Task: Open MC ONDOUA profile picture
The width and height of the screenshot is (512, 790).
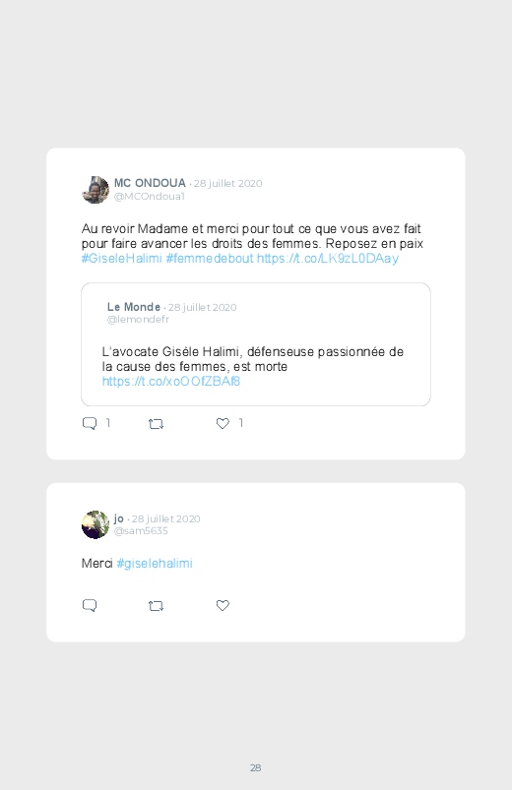Action: click(x=96, y=190)
